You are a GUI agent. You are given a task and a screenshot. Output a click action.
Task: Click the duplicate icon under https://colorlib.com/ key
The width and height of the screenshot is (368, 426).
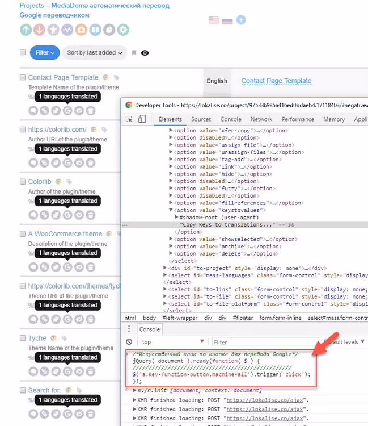[56, 163]
